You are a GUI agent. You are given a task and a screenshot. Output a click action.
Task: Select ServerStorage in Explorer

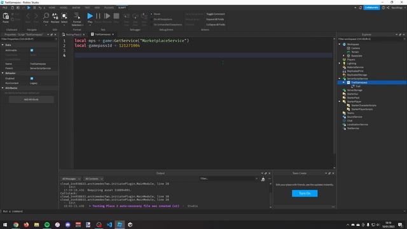click(x=354, y=90)
